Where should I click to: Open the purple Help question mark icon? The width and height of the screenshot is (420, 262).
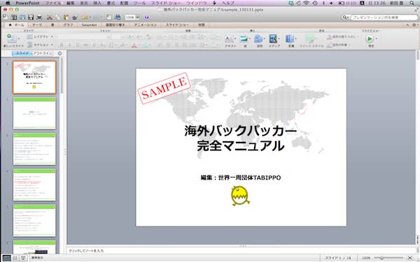[146, 17]
